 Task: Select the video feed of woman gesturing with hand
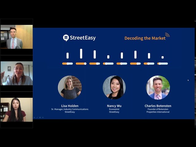click(17, 73)
